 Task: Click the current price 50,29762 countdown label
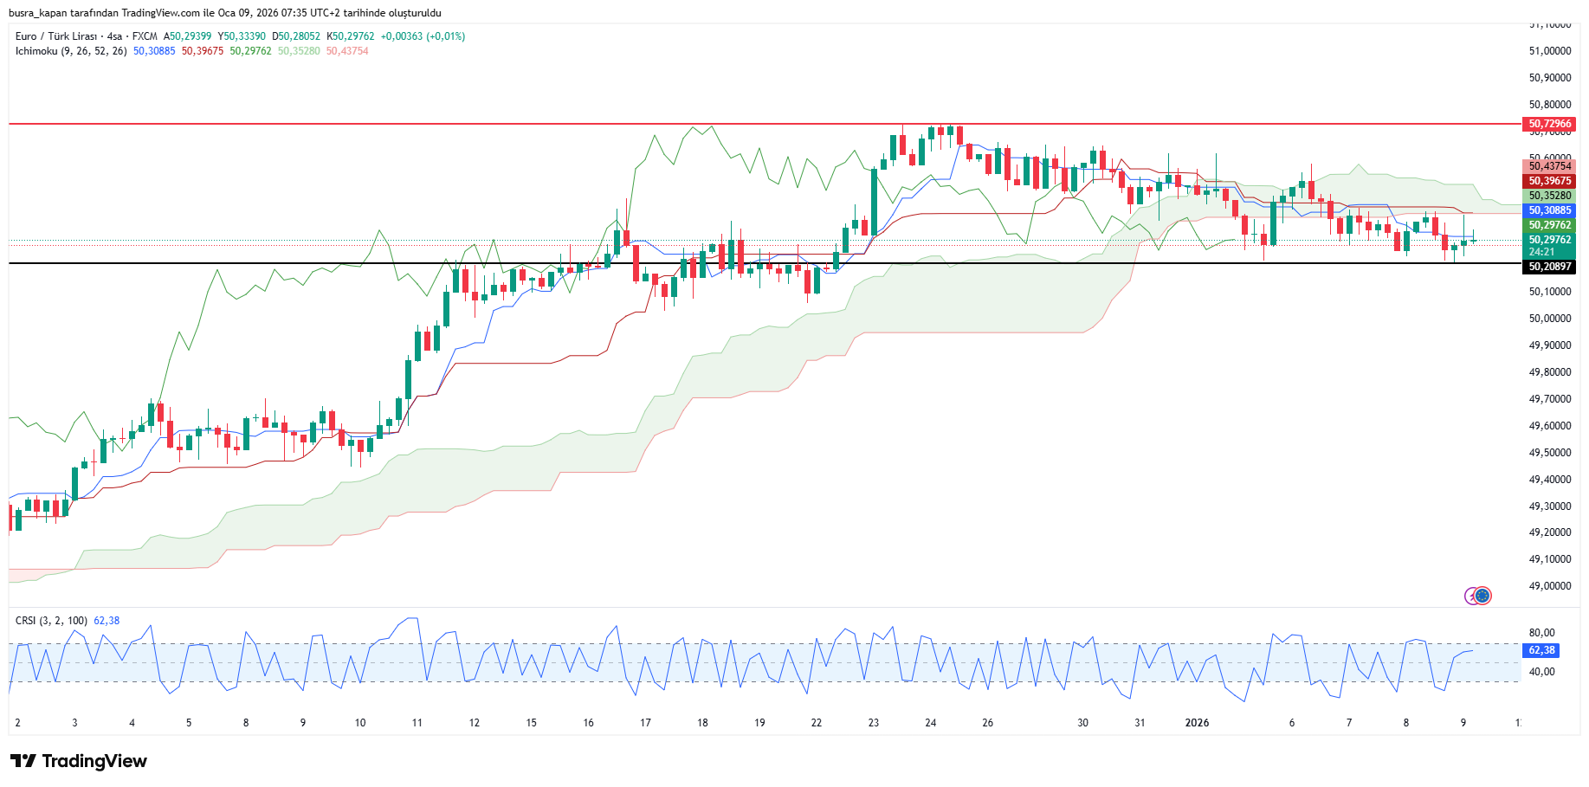tap(1549, 246)
